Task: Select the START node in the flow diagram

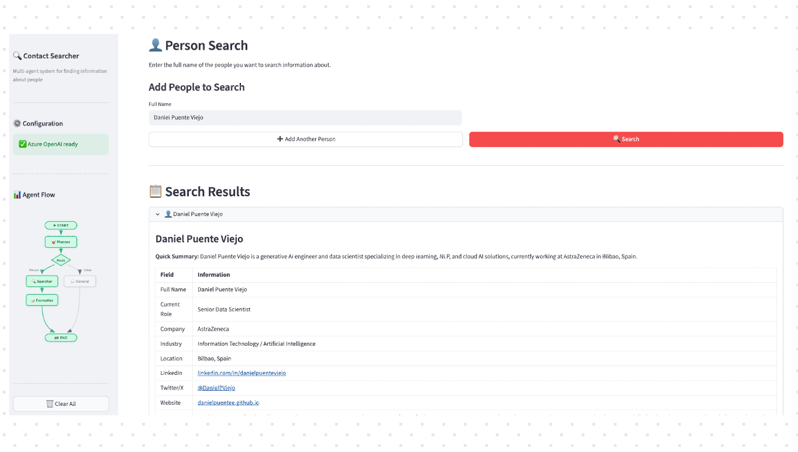Action: pos(61,225)
